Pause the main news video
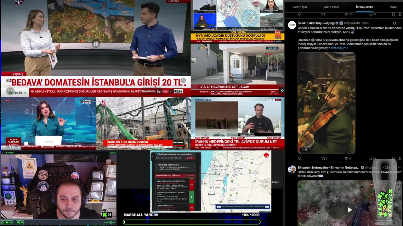The width and height of the screenshot is (403, 226). click(96, 44)
